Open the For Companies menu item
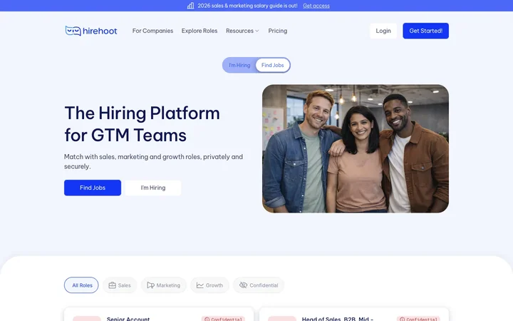The width and height of the screenshot is (513, 321). [152, 31]
